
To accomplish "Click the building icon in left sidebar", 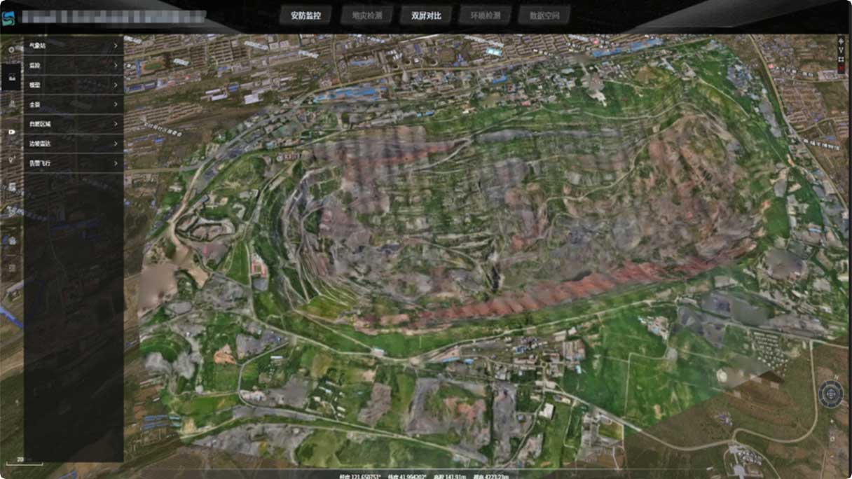I will (x=11, y=187).
